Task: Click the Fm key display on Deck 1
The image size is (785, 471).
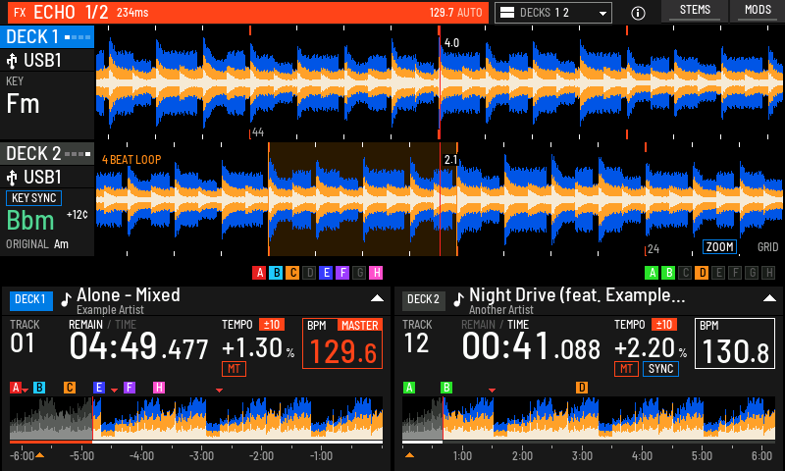Action: (23, 104)
